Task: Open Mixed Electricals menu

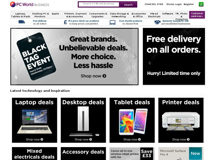Action: 154,15
